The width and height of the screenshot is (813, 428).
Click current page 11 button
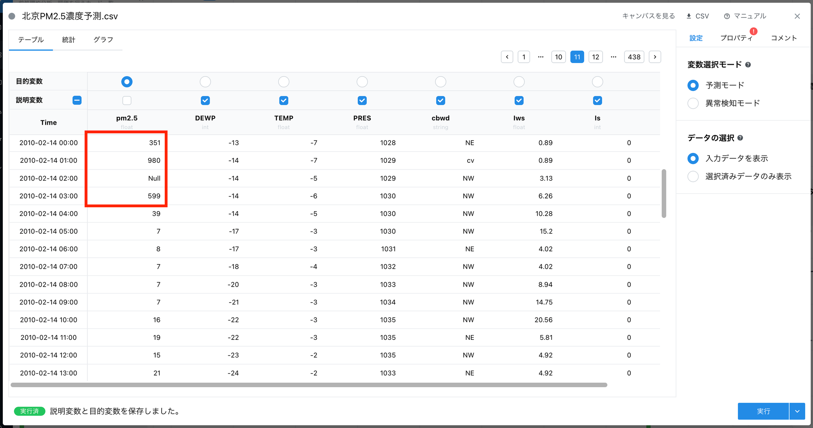coord(577,57)
